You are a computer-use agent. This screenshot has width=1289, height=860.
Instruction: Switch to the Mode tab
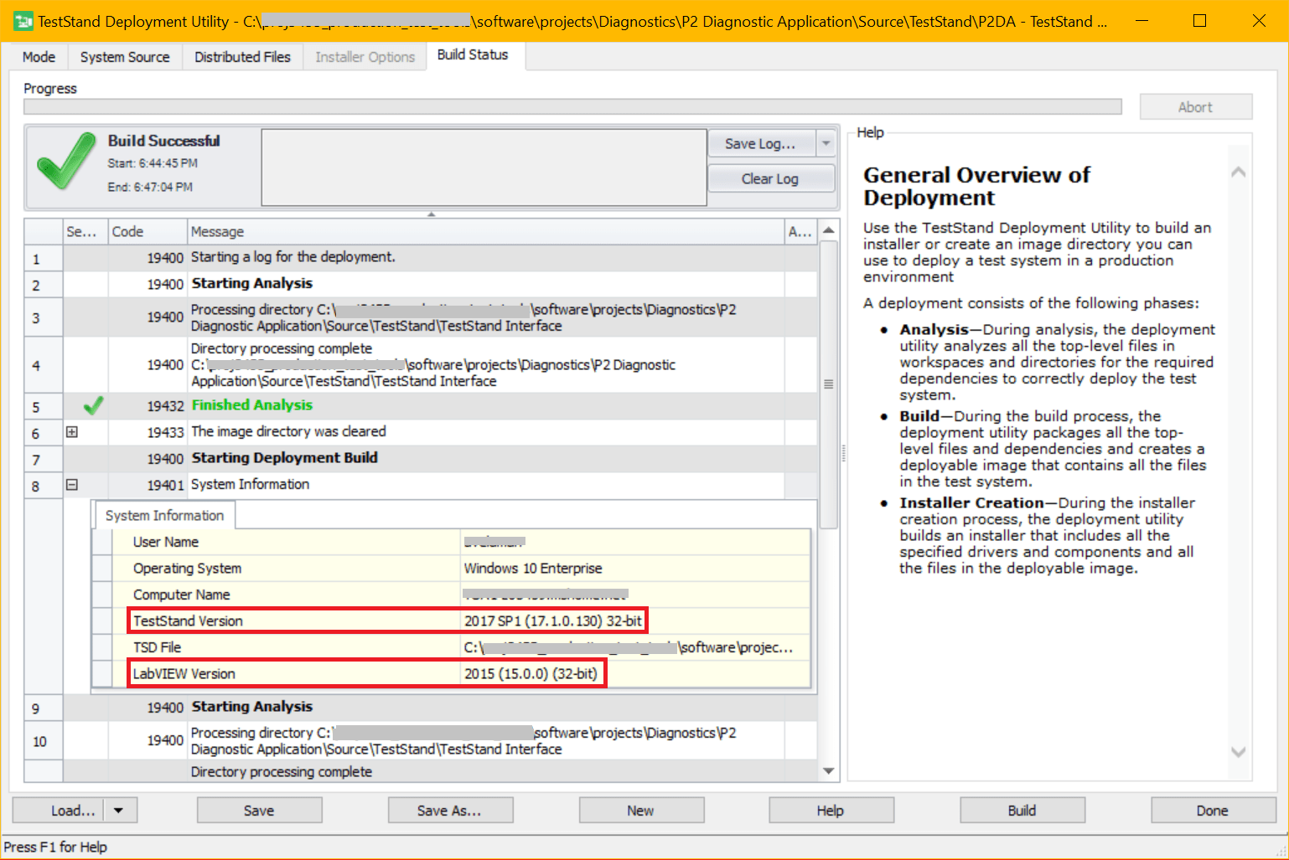pyautogui.click(x=39, y=57)
